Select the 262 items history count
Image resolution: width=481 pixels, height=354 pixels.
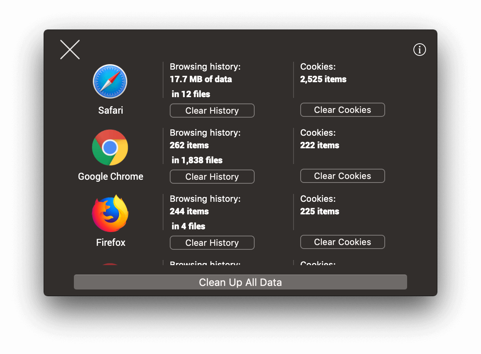[x=189, y=145]
